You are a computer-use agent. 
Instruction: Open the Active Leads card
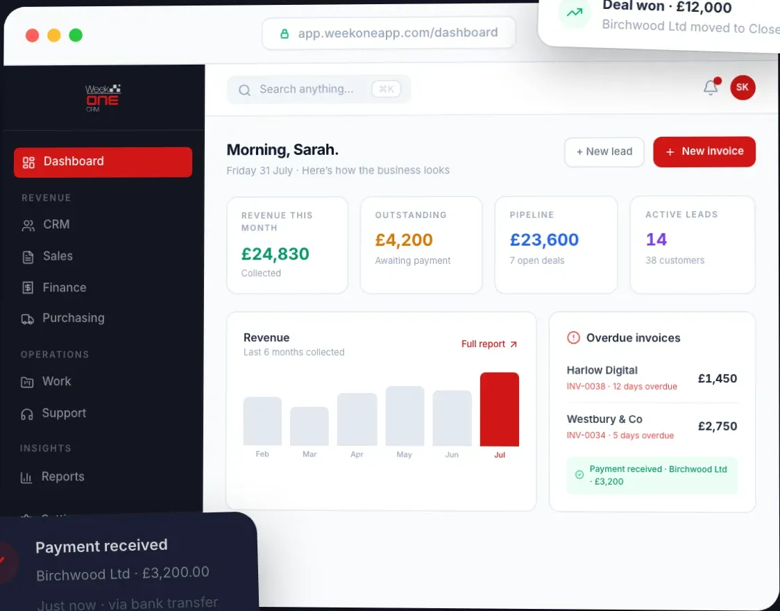pos(693,244)
